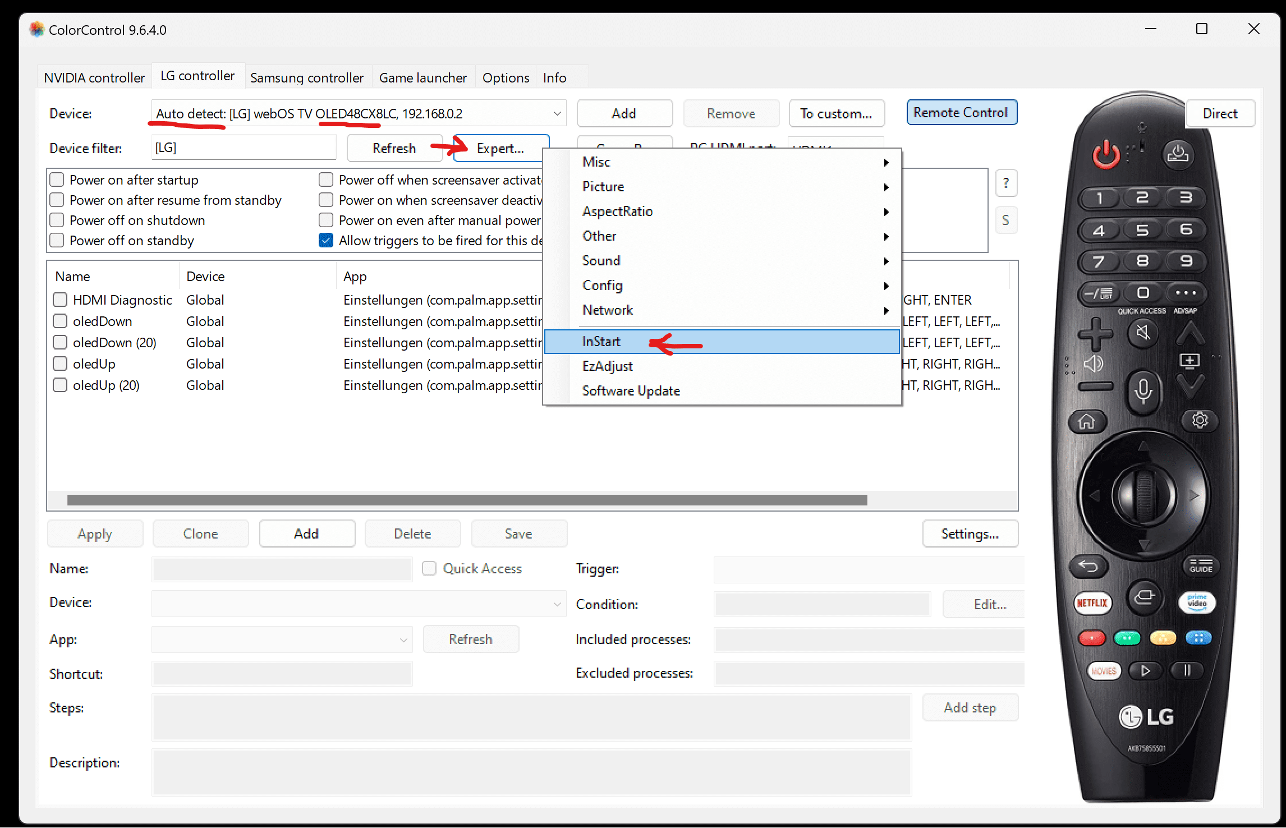Click the back button on the remote
Viewport: 1286px width, 828px height.
pos(1088,567)
